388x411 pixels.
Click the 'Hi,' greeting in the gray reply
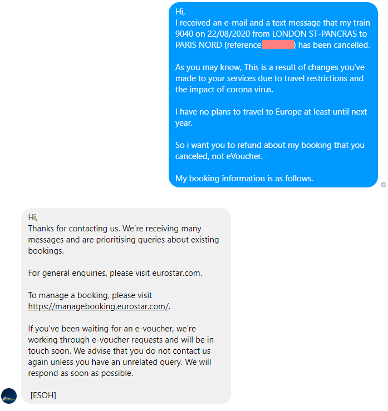click(x=33, y=217)
